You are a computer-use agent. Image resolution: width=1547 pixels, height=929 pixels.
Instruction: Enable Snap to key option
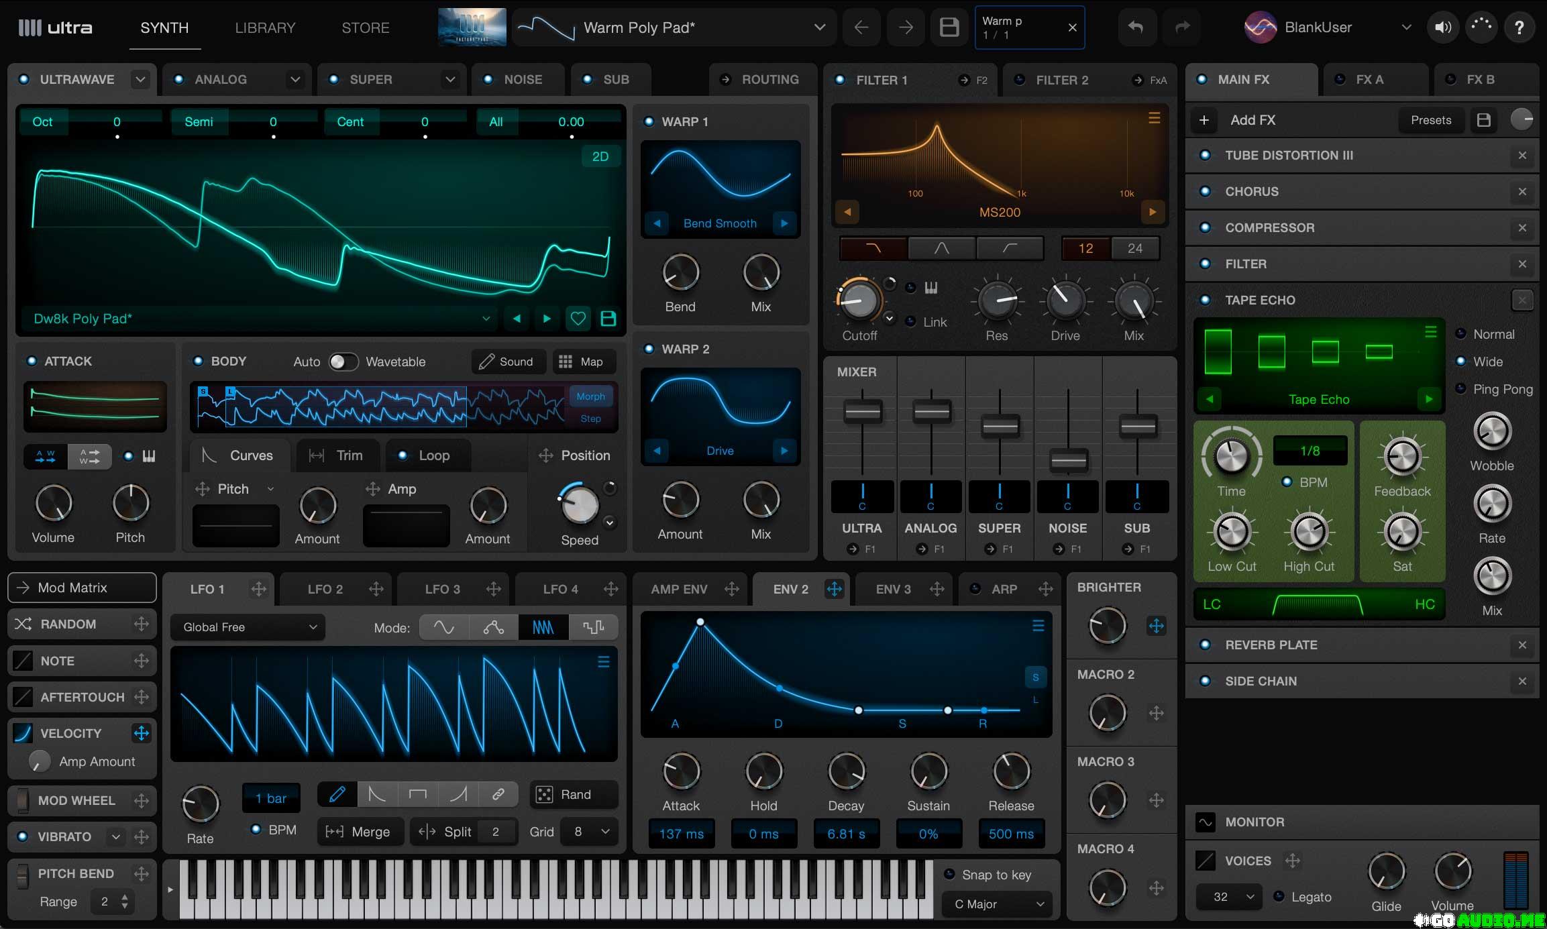pyautogui.click(x=949, y=874)
